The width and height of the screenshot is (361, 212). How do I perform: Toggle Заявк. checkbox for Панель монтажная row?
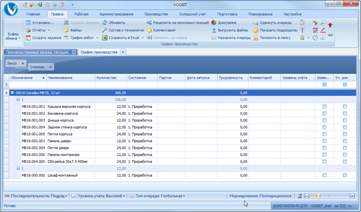[325, 155]
